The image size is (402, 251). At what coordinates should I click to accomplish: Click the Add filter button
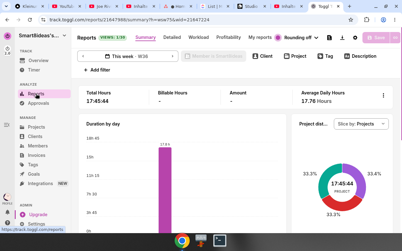pyautogui.click(x=97, y=70)
